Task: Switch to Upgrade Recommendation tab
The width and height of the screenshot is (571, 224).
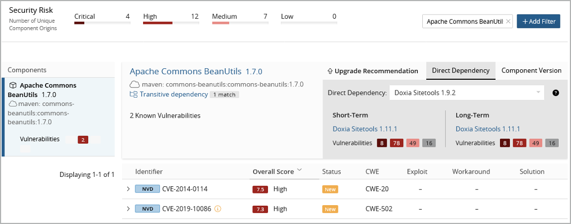Action: coord(373,71)
